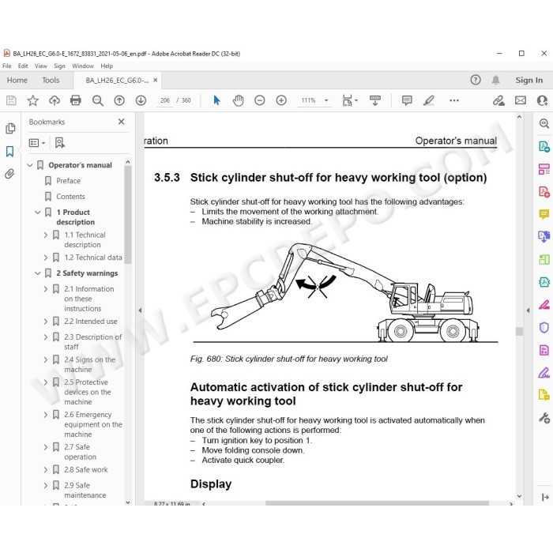Screen dimensions: 553x553
Task: Open notifications bell icon
Action: point(495,80)
